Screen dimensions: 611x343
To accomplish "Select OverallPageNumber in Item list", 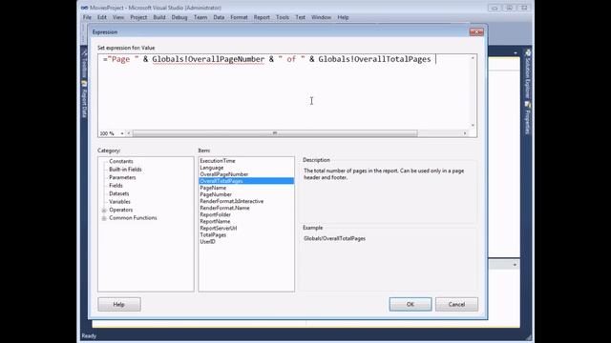I will click(246, 174).
